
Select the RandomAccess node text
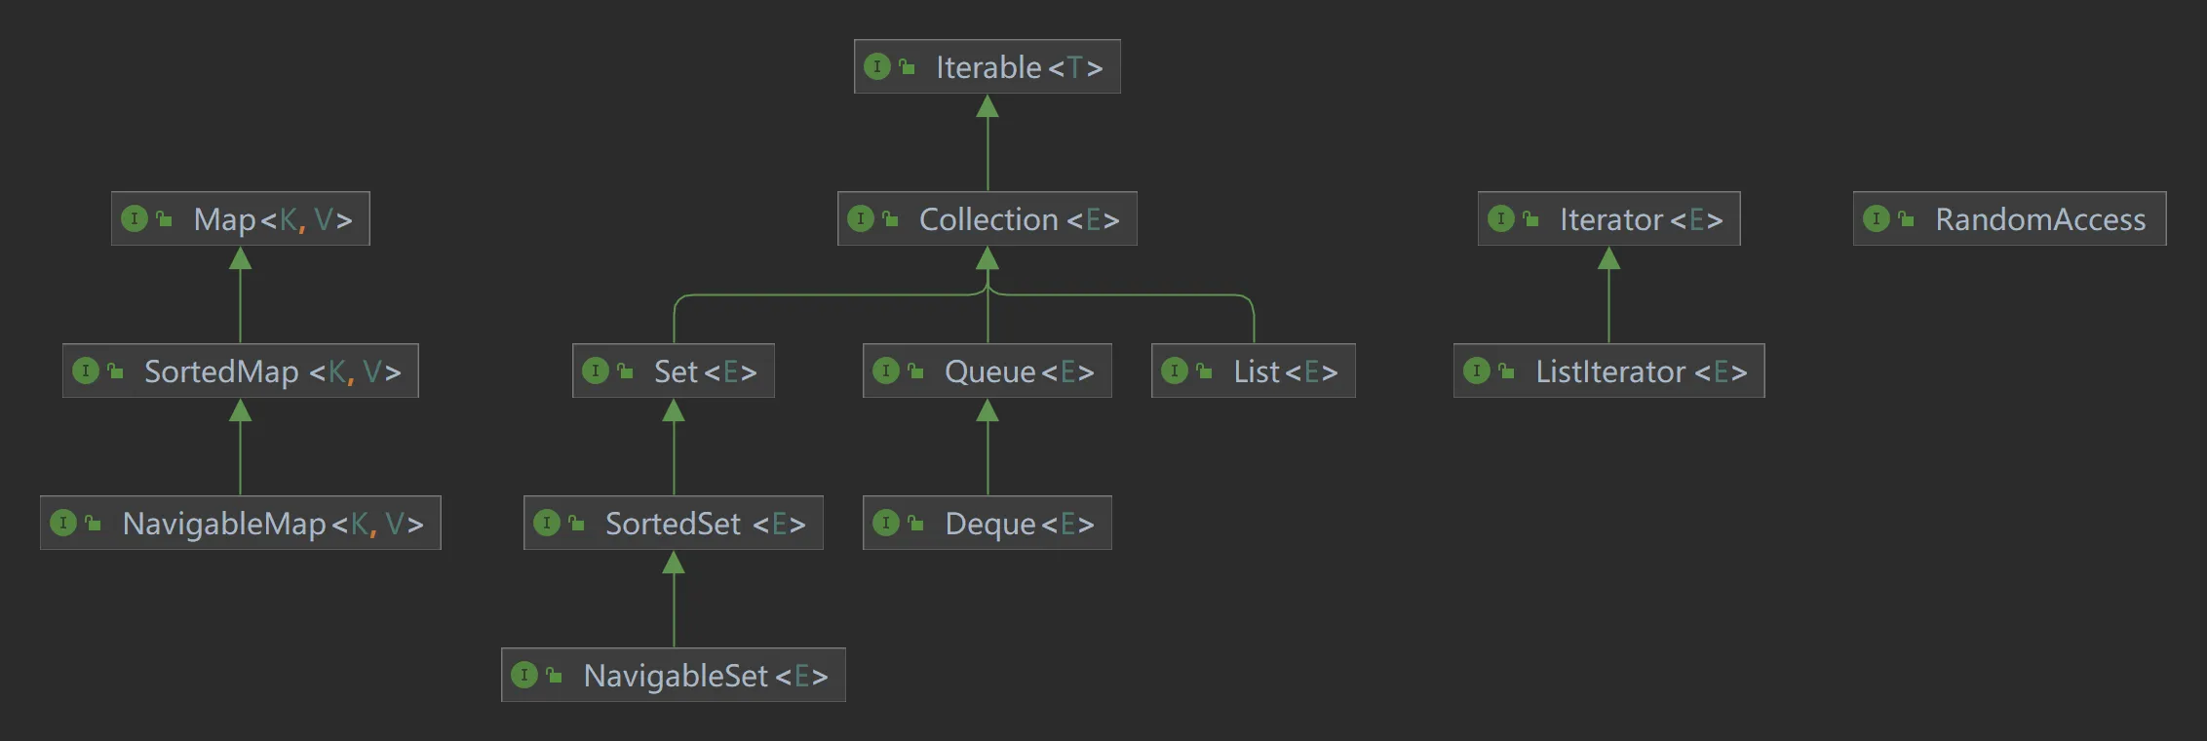click(x=2039, y=219)
